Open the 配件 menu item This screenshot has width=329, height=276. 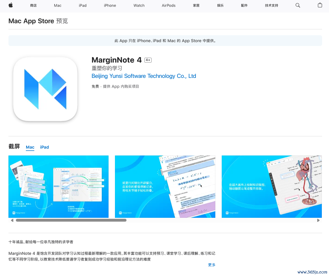coord(244,5)
